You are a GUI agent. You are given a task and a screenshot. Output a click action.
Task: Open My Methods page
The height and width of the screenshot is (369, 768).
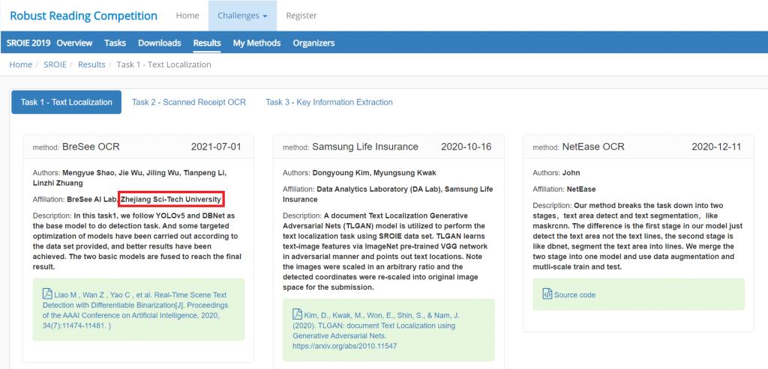point(256,43)
